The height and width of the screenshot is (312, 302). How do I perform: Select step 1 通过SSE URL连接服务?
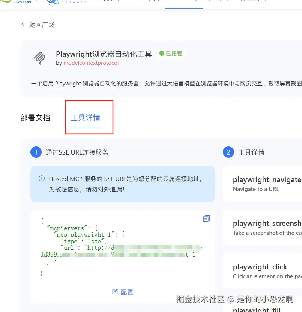[x=69, y=152]
